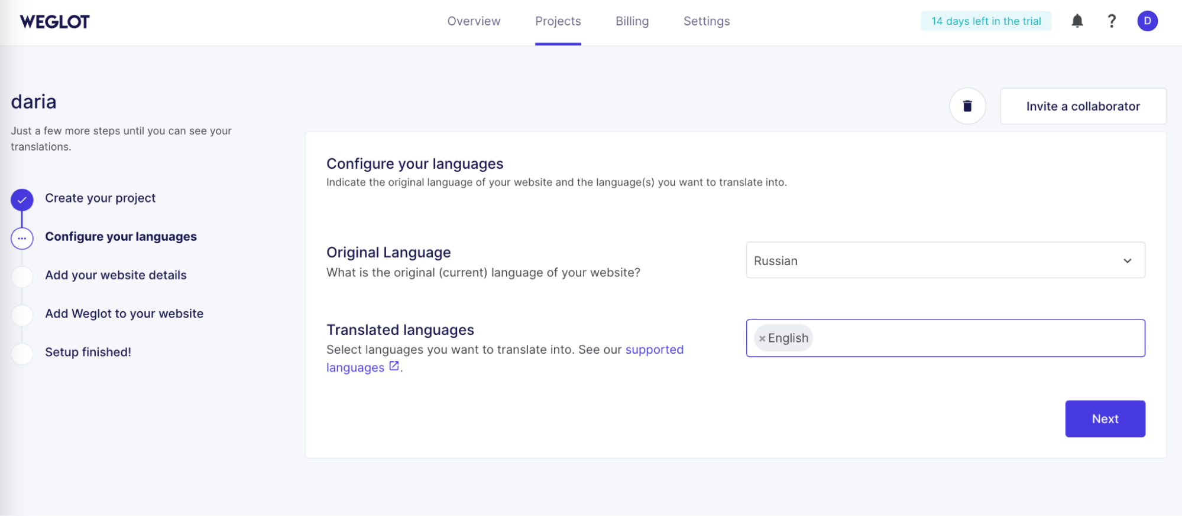This screenshot has width=1182, height=516.
Task: Click the Weglot logo
Action: point(54,22)
